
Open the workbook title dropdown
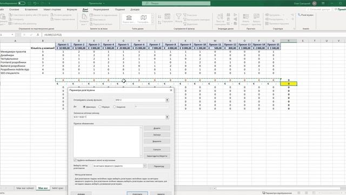104,3
